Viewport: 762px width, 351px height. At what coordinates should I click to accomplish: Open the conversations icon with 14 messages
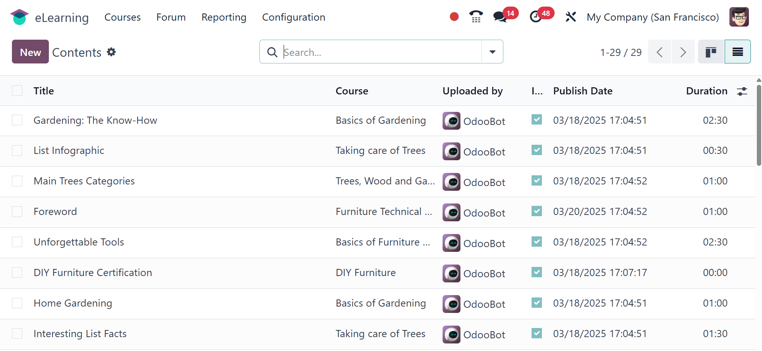[500, 17]
